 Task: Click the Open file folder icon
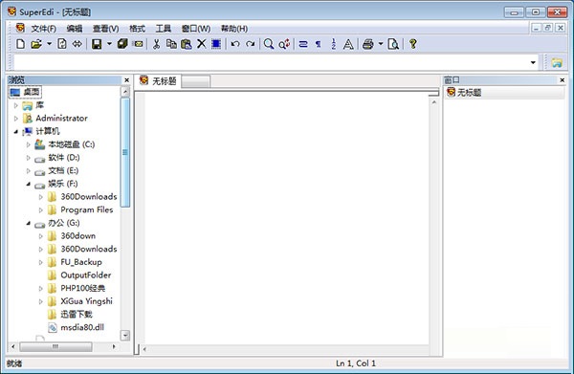click(x=36, y=44)
